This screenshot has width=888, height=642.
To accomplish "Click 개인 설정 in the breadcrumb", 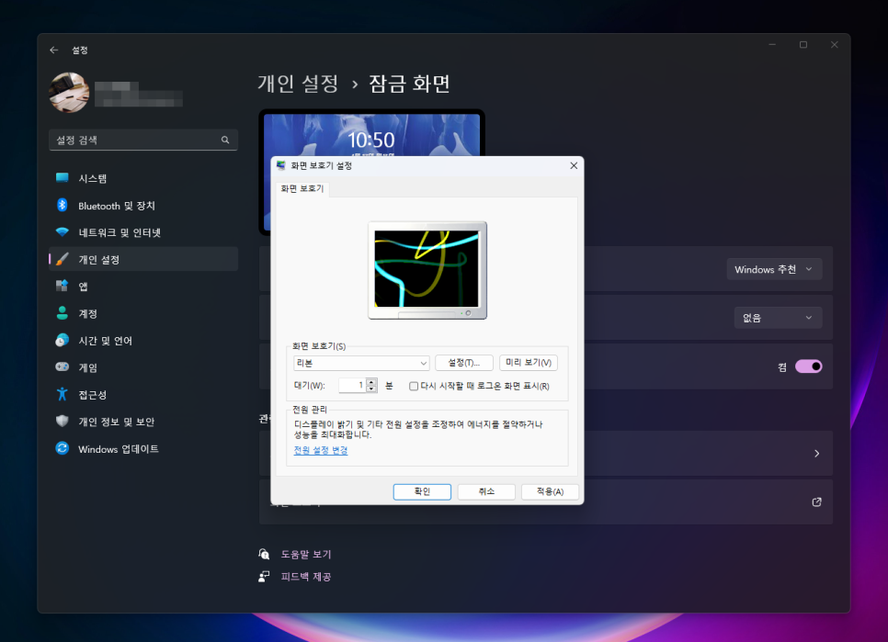I will coord(299,84).
